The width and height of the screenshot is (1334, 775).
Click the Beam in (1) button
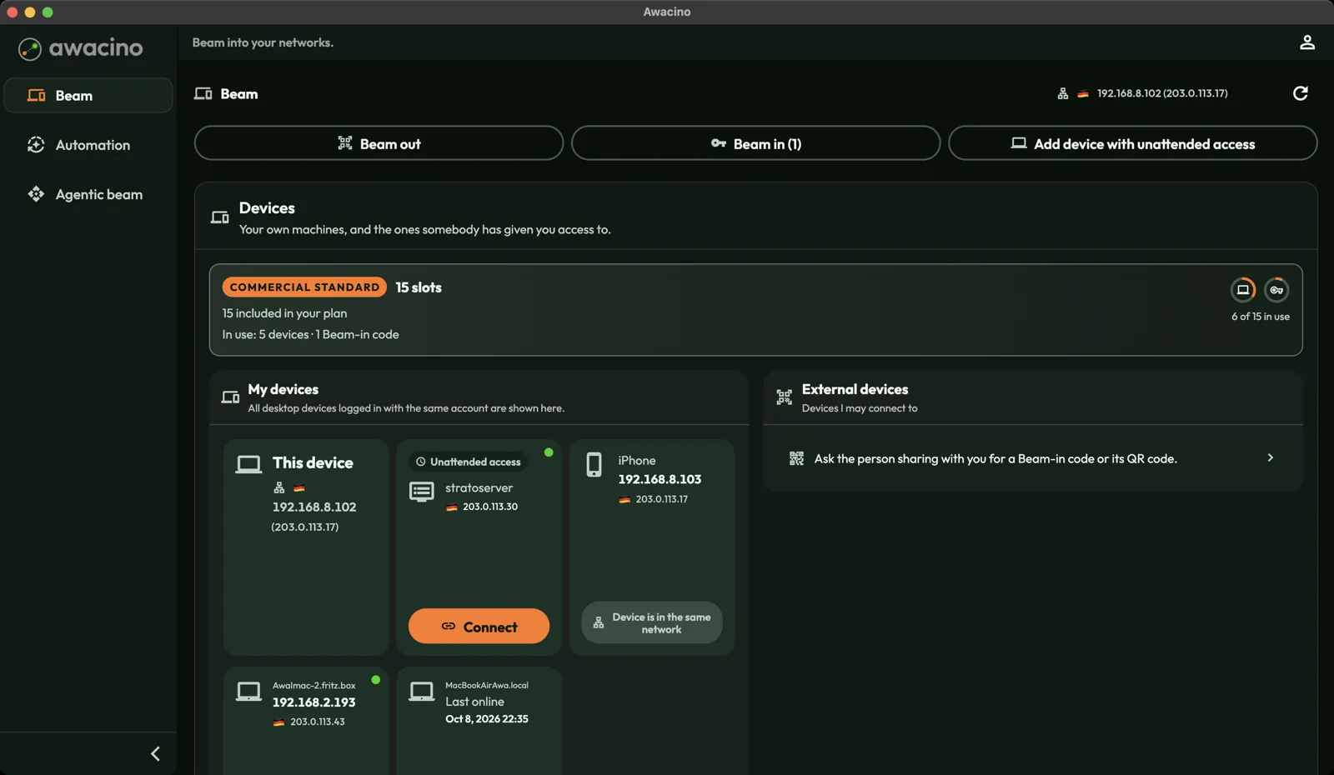[755, 143]
